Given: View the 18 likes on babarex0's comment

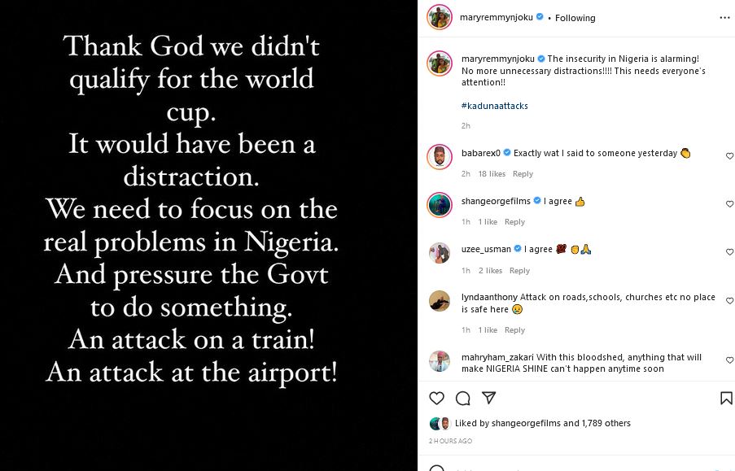Looking at the screenshot, I should pos(492,174).
